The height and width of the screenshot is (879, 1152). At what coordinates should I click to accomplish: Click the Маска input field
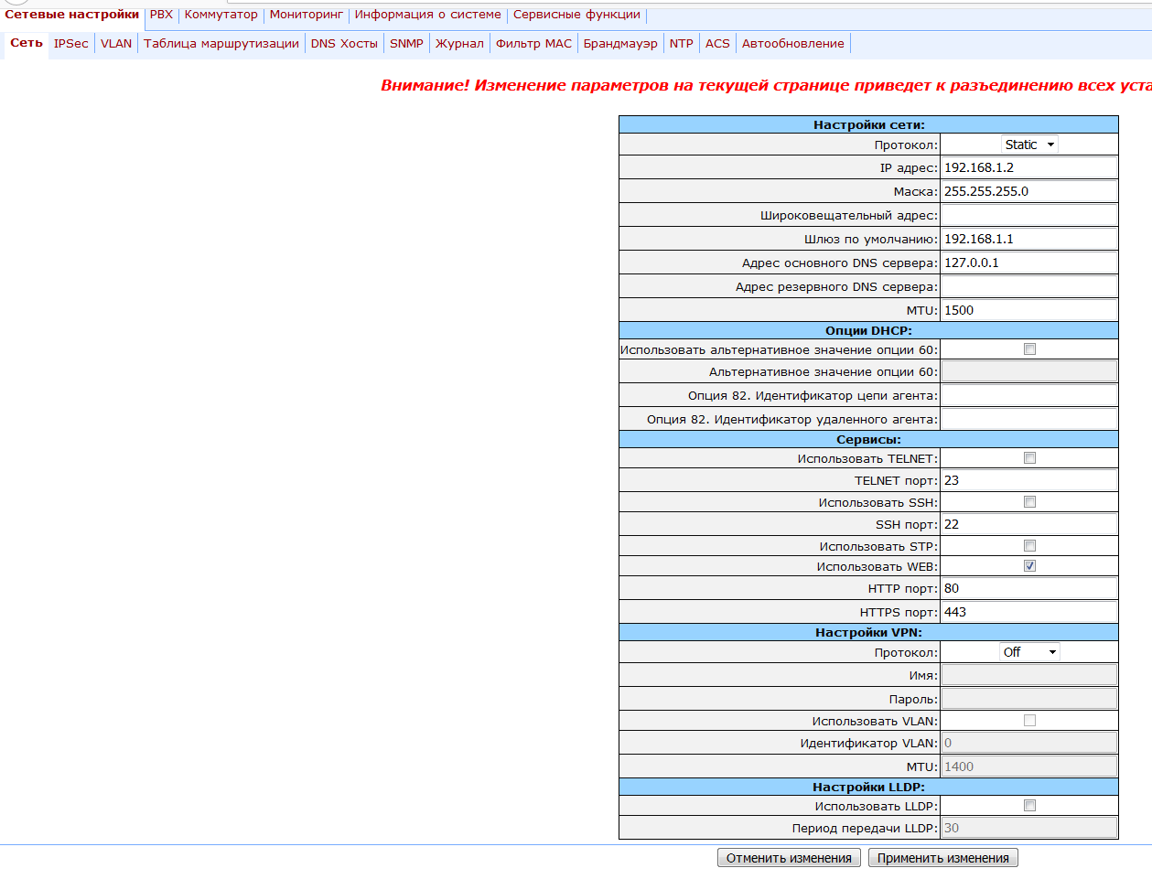point(1029,191)
